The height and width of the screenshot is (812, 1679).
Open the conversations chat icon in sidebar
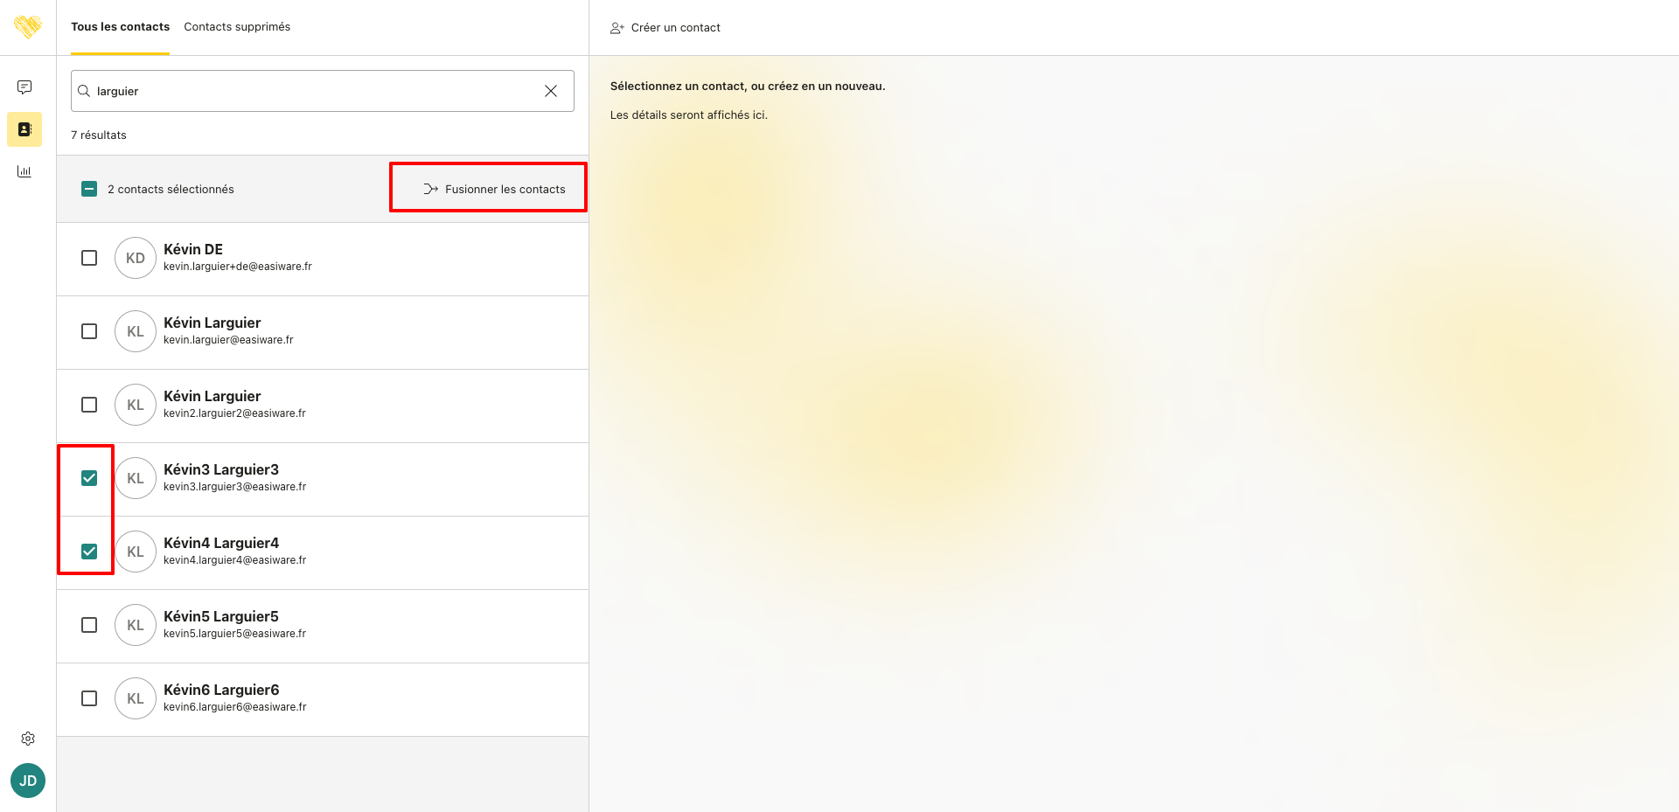pyautogui.click(x=24, y=87)
